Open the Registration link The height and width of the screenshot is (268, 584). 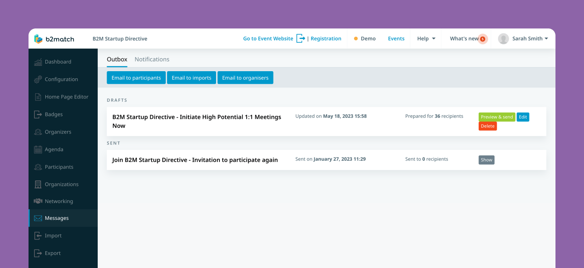click(326, 39)
